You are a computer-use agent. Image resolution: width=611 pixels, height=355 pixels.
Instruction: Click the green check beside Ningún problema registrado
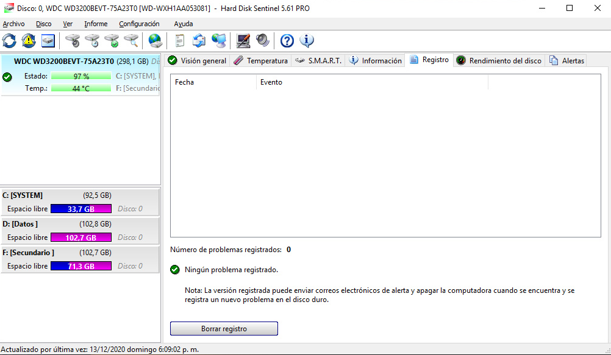175,270
